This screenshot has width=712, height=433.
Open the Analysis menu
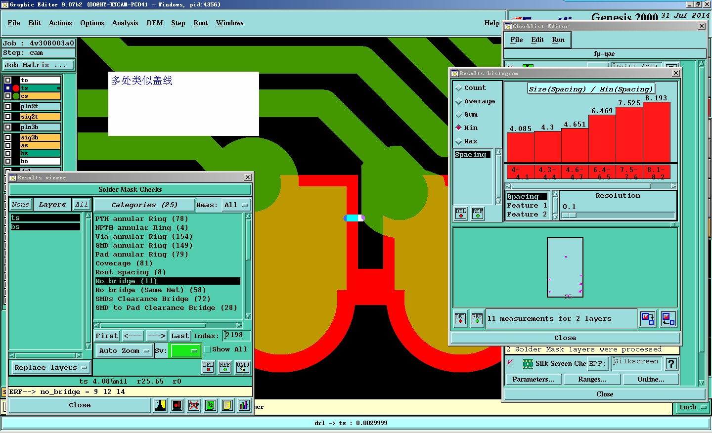click(125, 23)
